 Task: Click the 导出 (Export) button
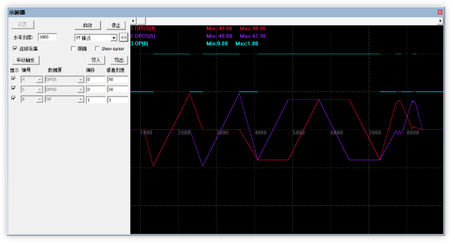[x=119, y=60]
